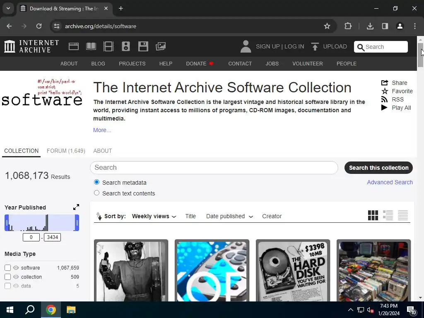Check the collection media type checkbox
Image resolution: width=424 pixels, height=318 pixels.
click(x=7, y=277)
